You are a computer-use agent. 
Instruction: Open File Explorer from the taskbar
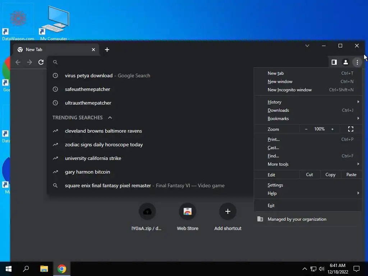click(44, 269)
